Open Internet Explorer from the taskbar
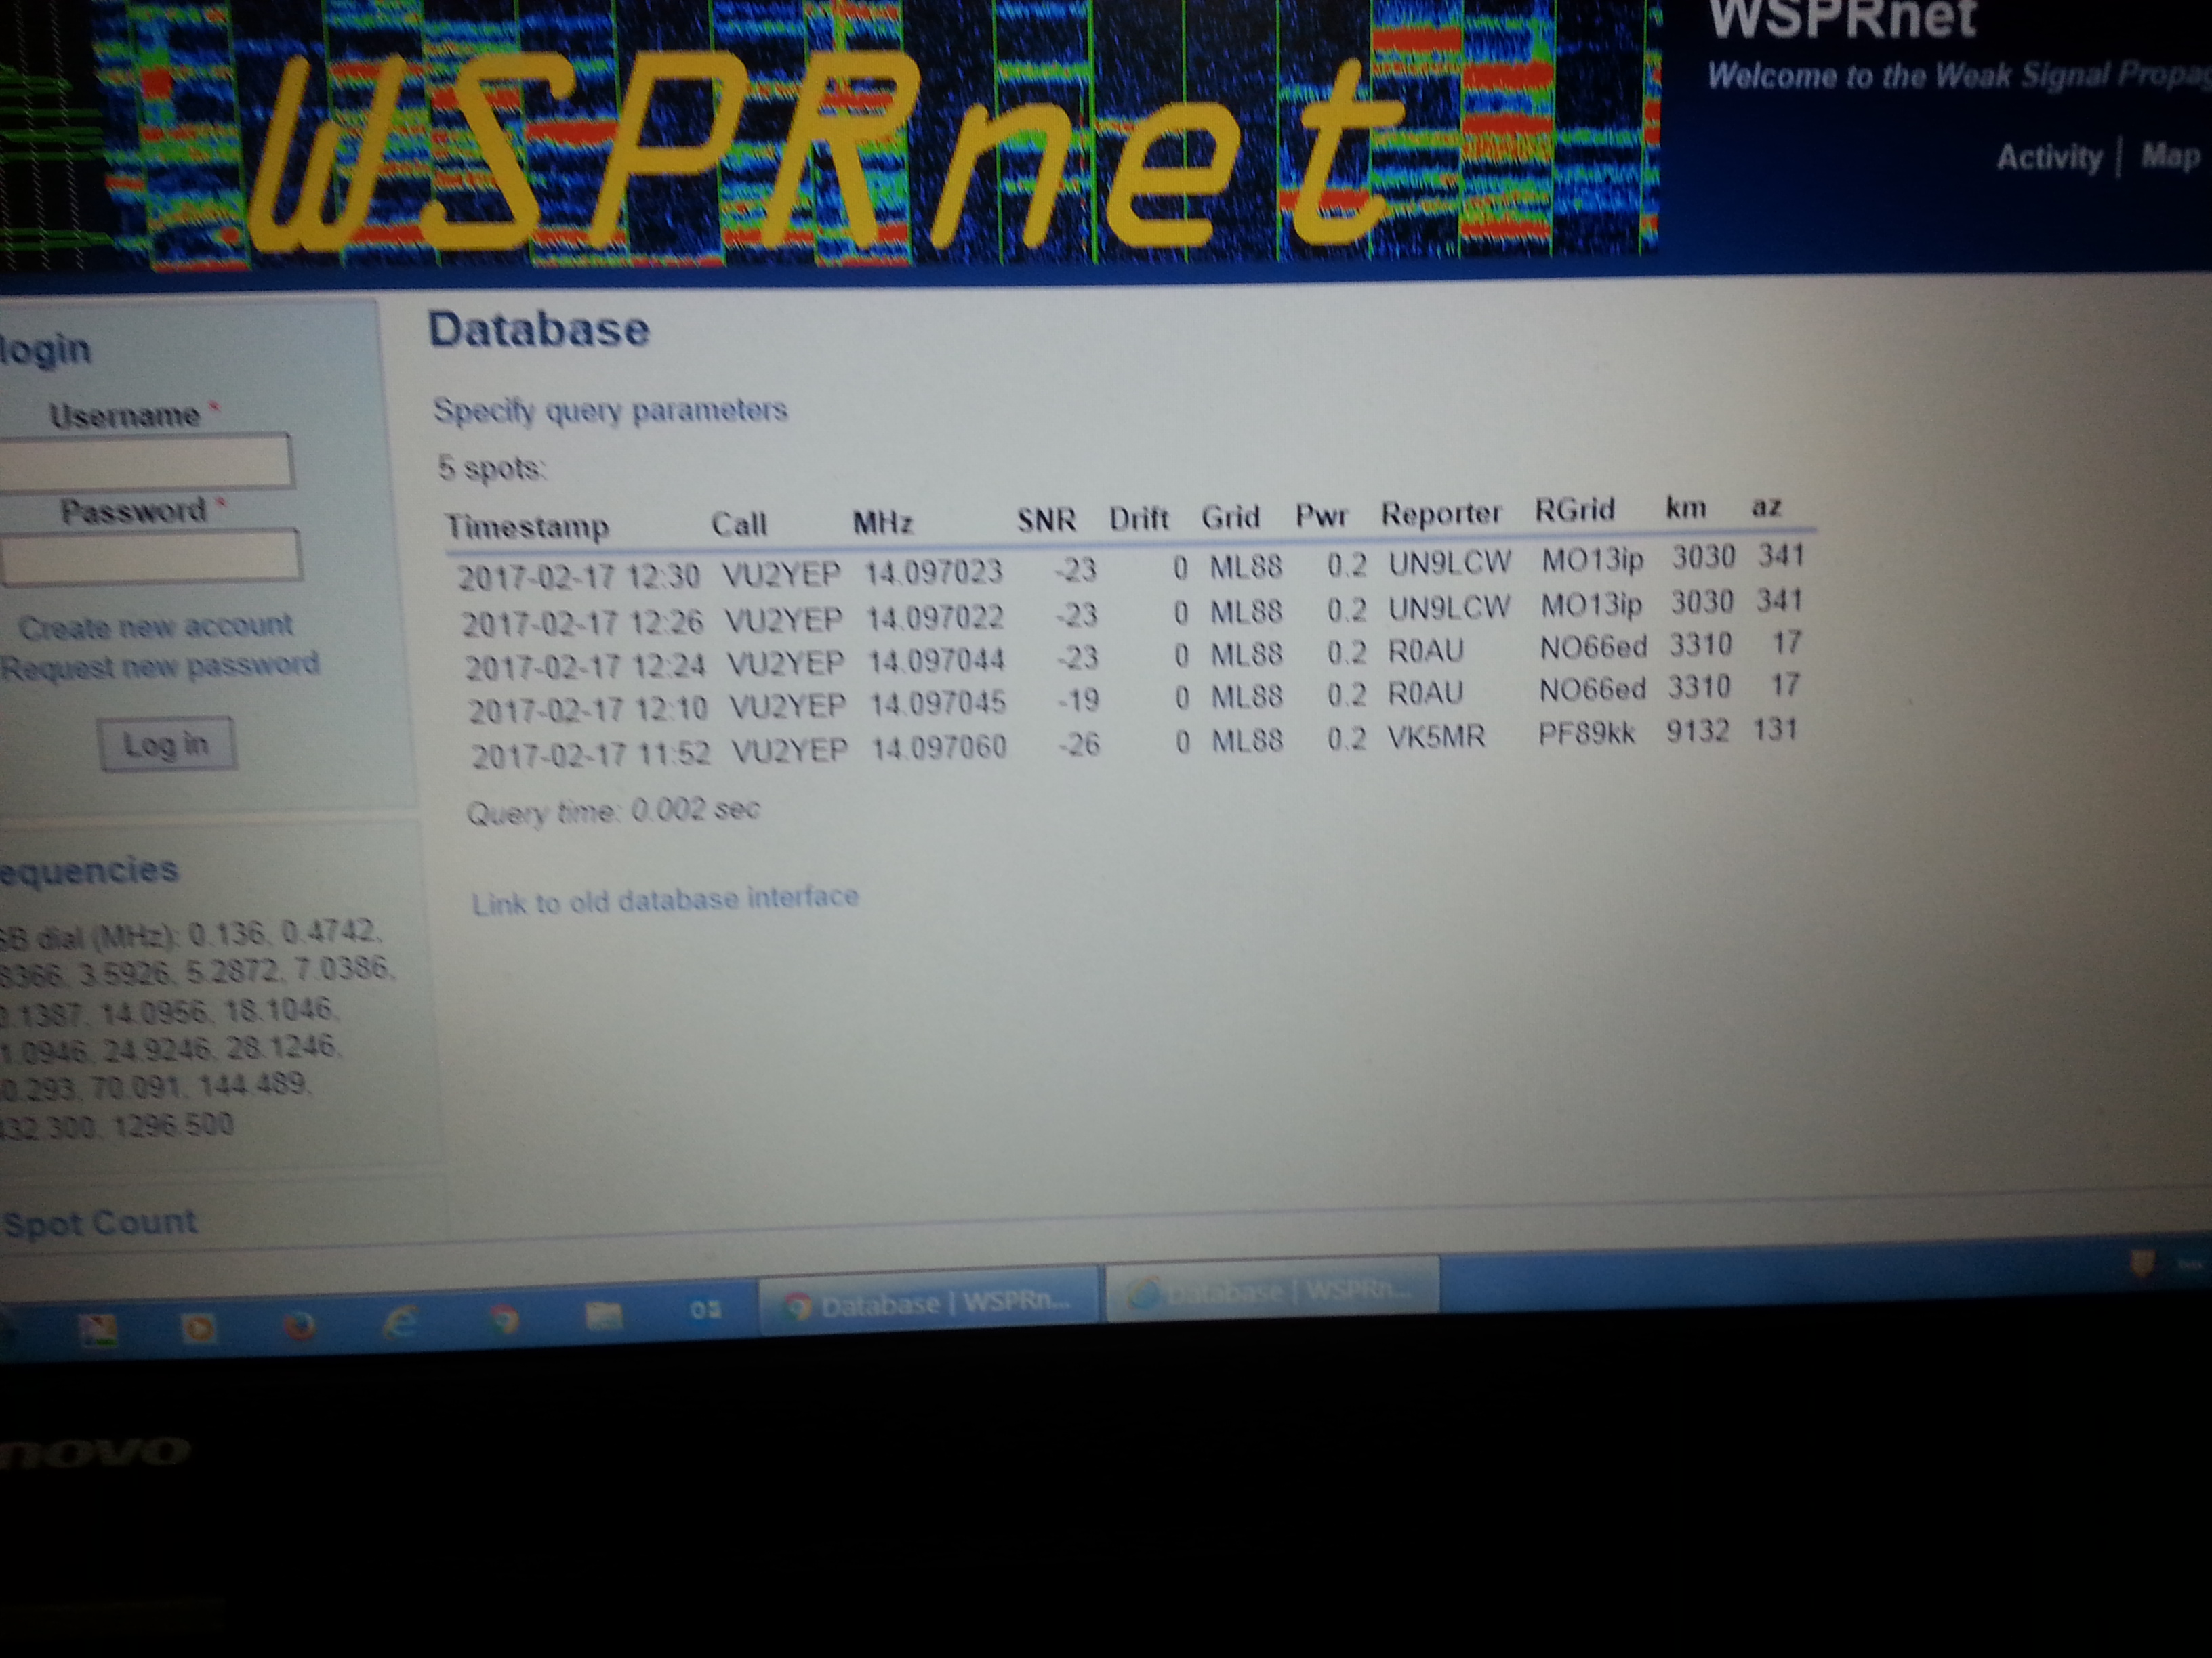Viewport: 2212px width, 1658px height. click(x=400, y=1322)
